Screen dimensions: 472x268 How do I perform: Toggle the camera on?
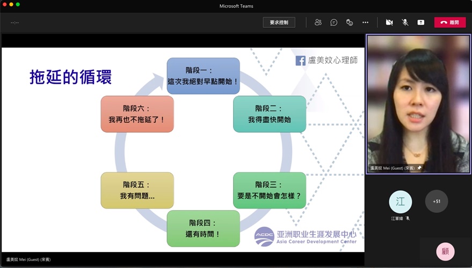click(389, 23)
